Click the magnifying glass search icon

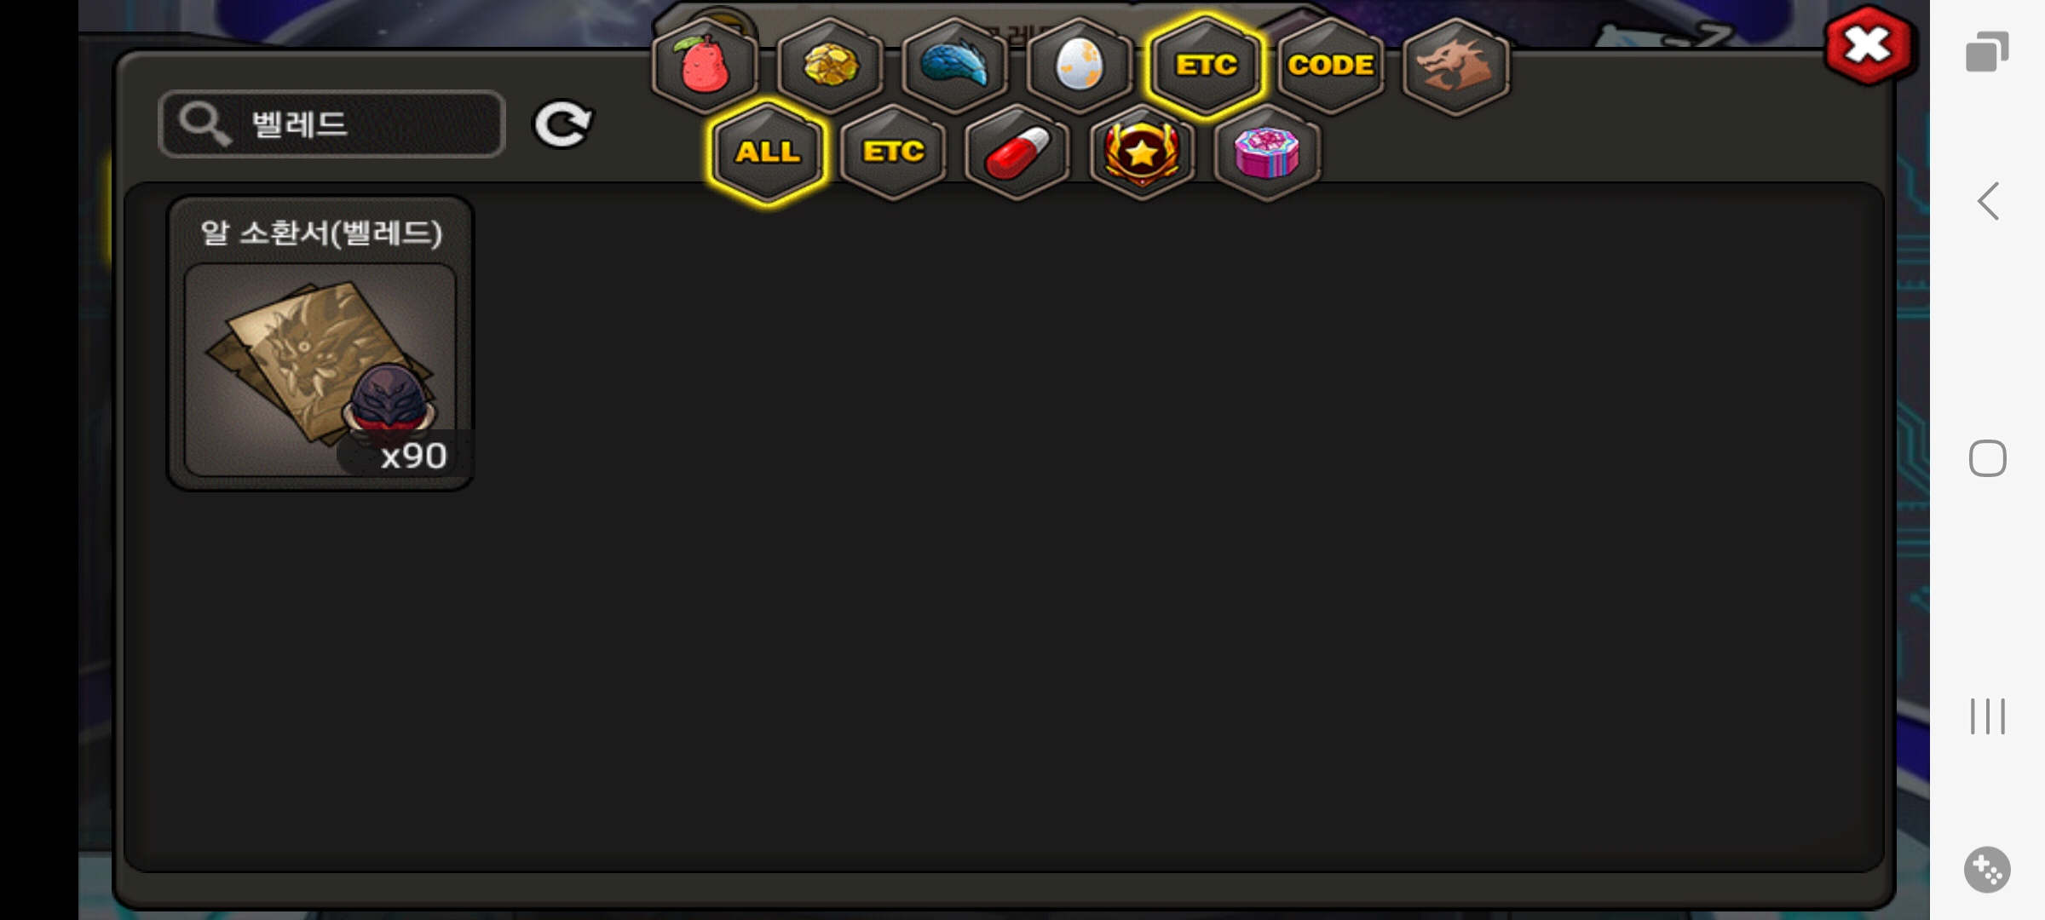204,124
